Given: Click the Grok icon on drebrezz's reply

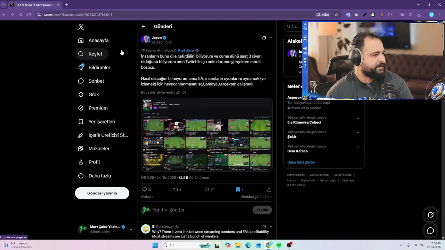Looking at the screenshot, I should click(x=264, y=227).
